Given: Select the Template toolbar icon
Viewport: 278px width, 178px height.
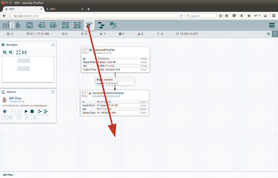Looking at the screenshot, I should point(101,25).
